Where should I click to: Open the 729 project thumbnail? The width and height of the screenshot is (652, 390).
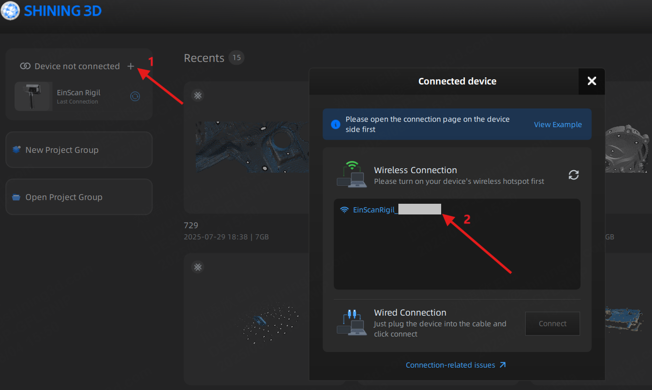click(x=252, y=147)
